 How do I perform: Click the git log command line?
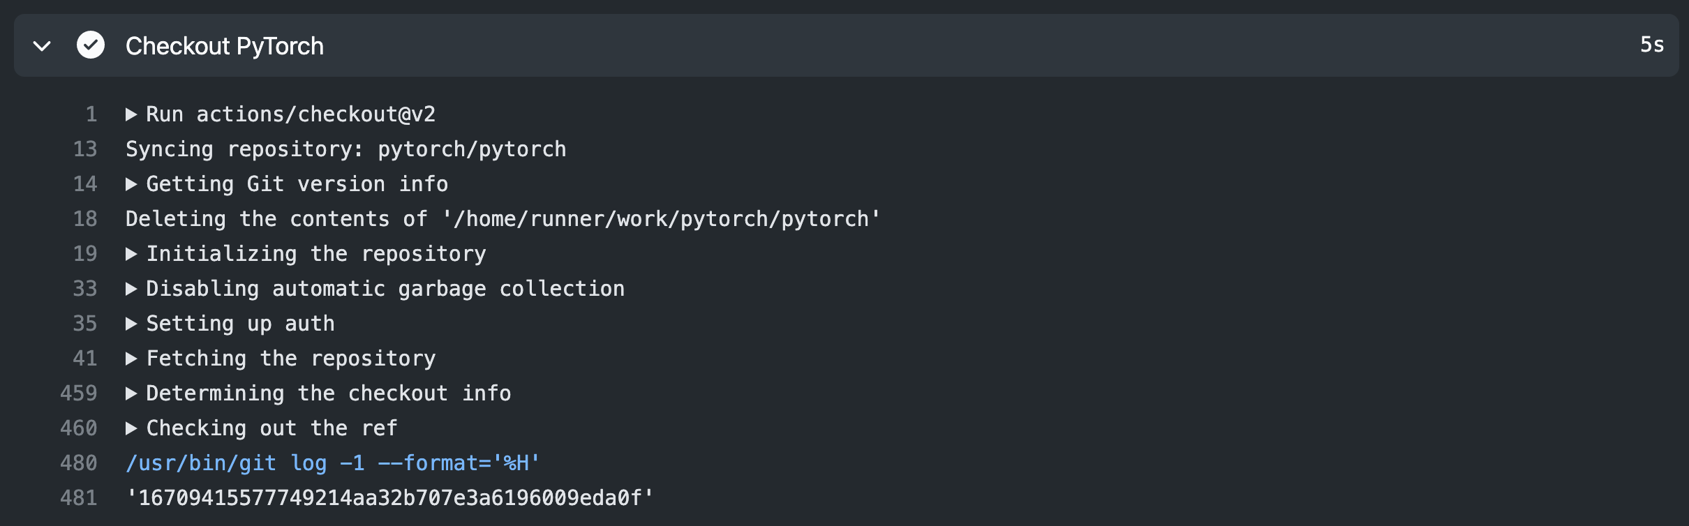333,463
